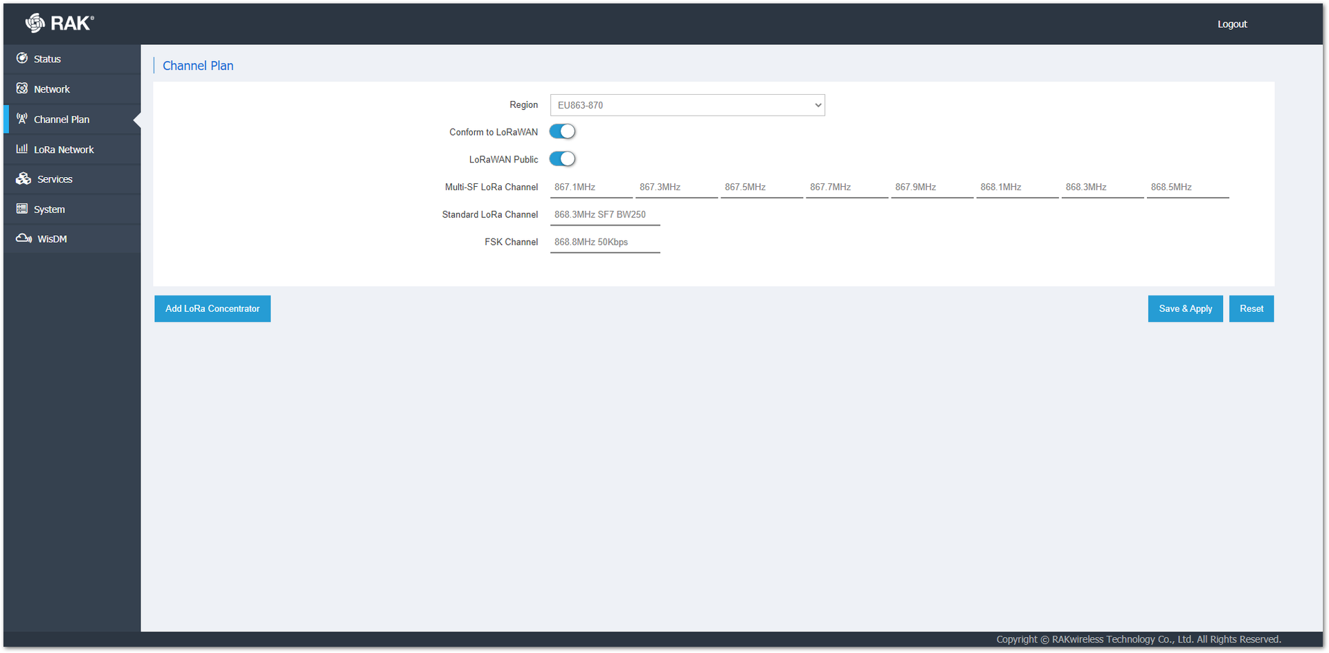The width and height of the screenshot is (1329, 653).
Task: Open the Status menu item
Action: (x=72, y=59)
